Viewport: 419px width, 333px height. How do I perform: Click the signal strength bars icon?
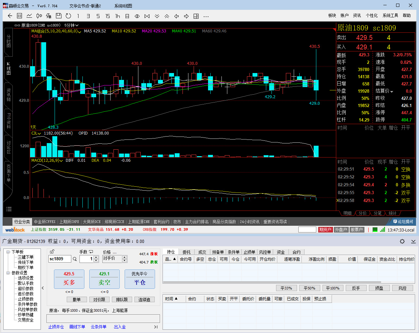pos(382,230)
